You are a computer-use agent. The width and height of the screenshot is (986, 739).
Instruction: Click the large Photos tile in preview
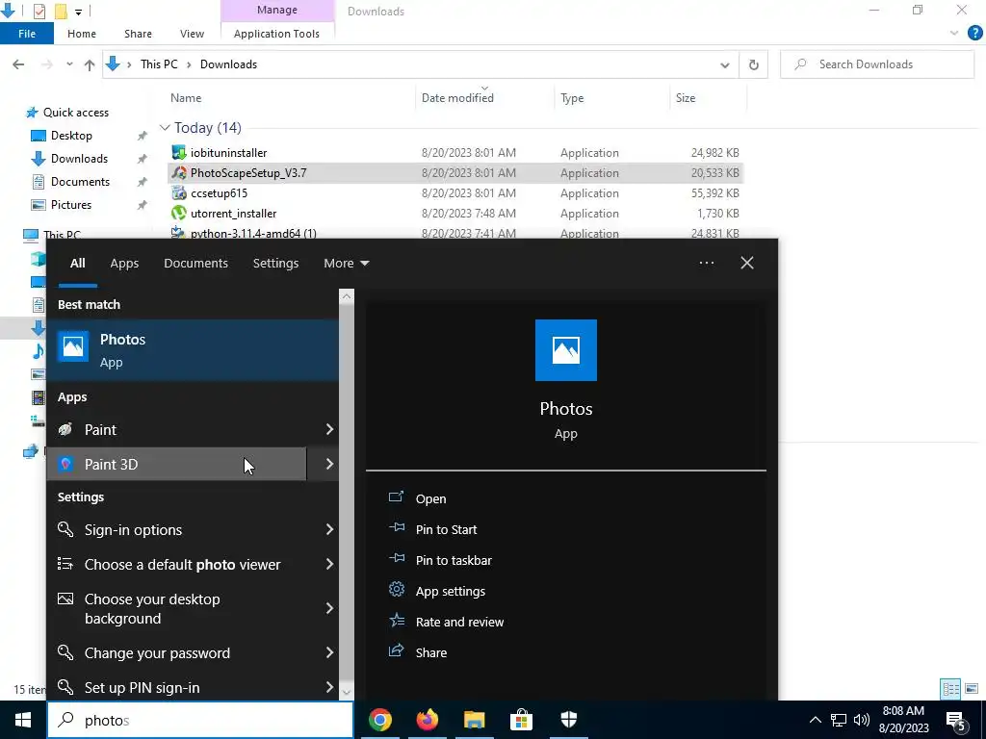click(566, 350)
